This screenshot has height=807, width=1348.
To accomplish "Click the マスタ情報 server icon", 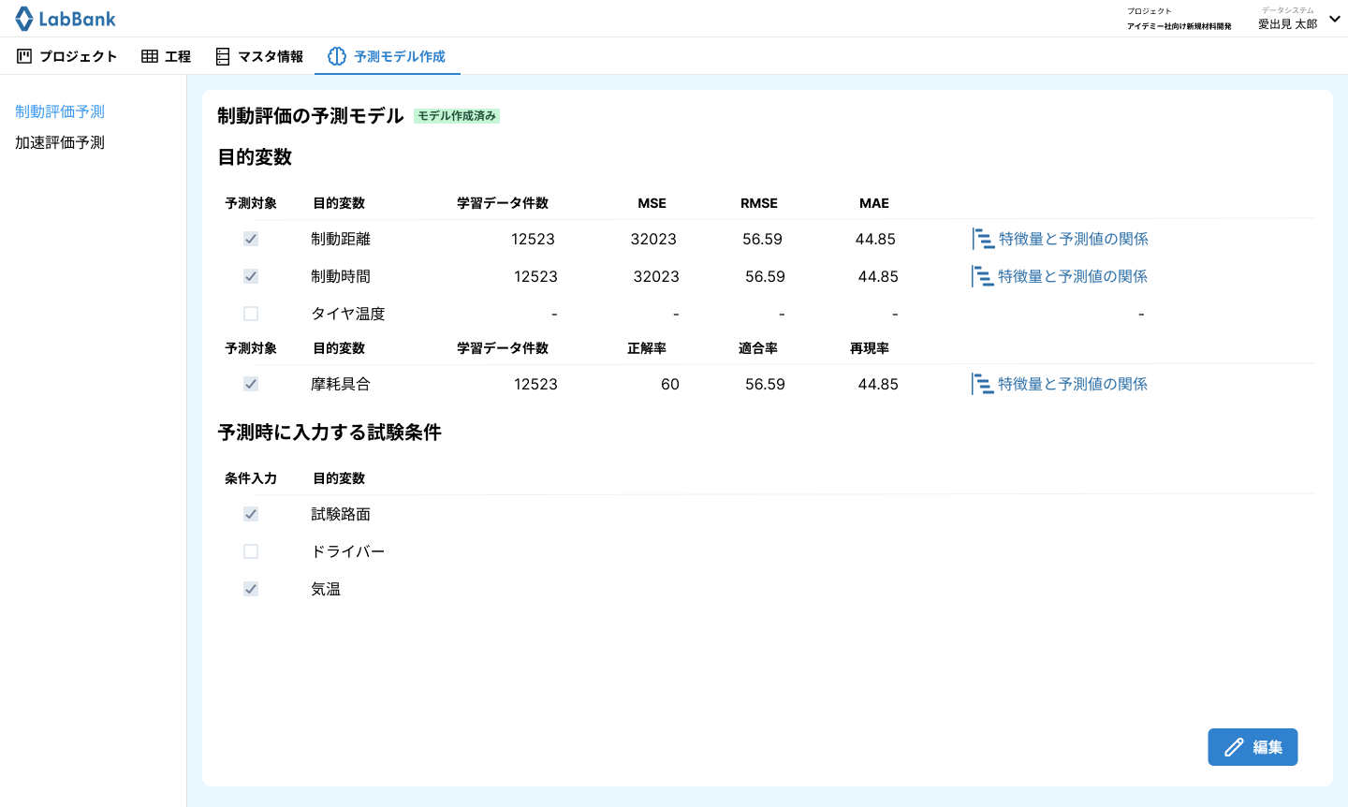I will click(223, 57).
